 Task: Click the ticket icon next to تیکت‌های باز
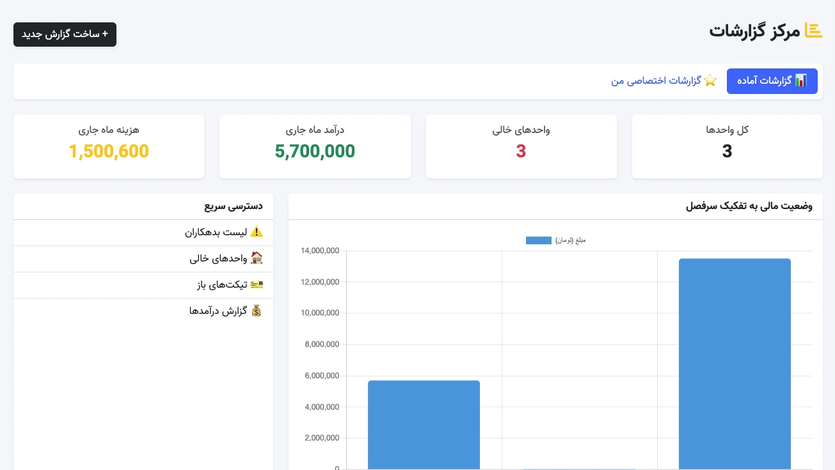pos(257,285)
